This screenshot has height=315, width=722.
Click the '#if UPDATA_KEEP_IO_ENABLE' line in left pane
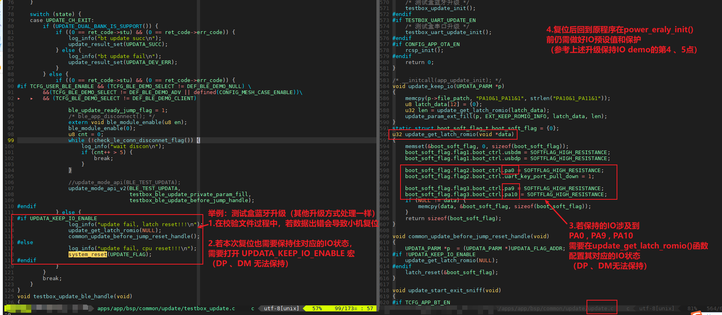(57, 218)
